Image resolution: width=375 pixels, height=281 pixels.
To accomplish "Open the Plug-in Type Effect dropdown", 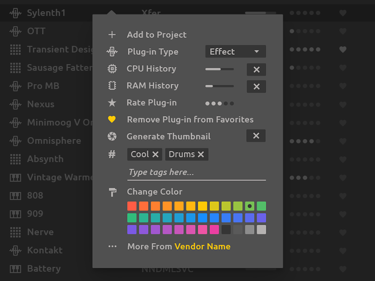I will click(x=235, y=52).
